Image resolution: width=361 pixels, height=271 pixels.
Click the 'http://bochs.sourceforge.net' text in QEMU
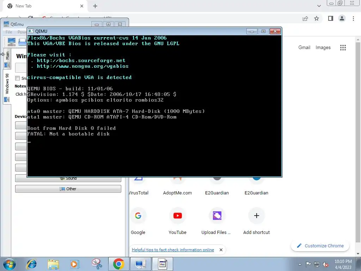(81, 60)
